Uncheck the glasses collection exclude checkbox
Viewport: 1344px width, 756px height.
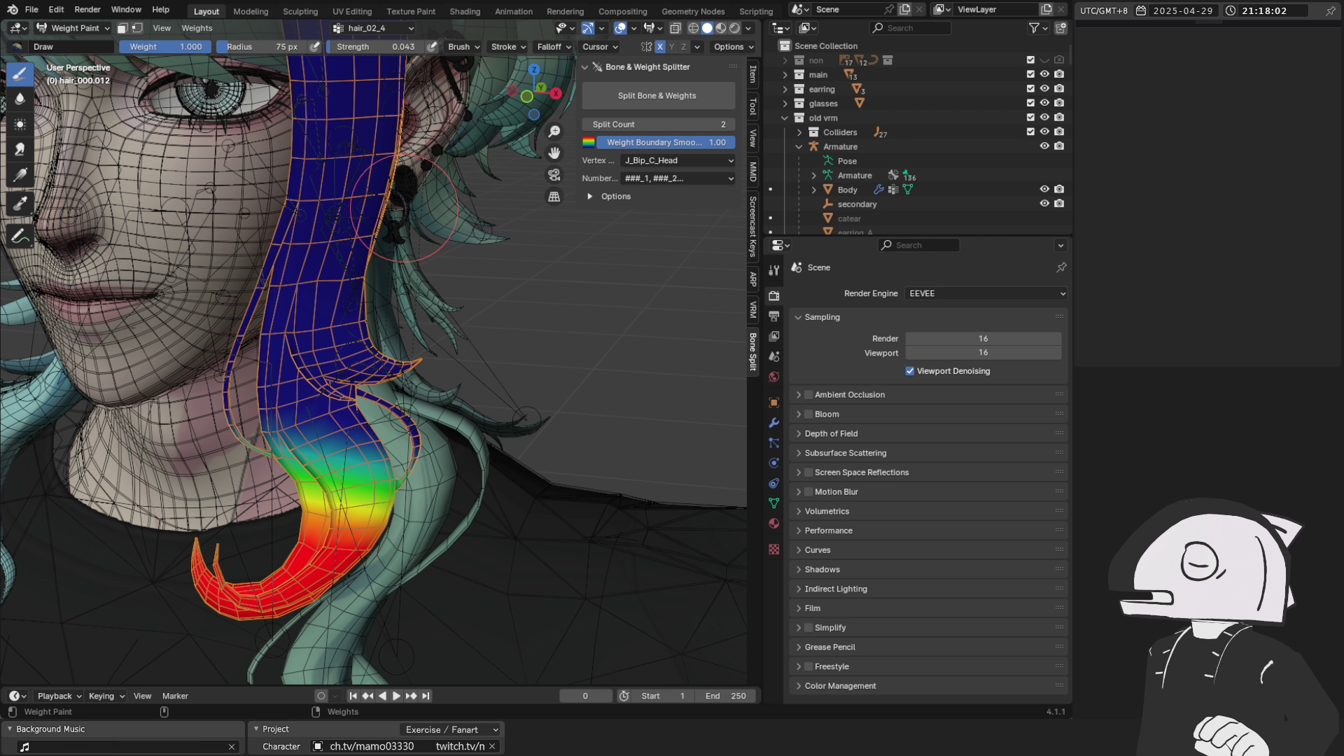1030,103
